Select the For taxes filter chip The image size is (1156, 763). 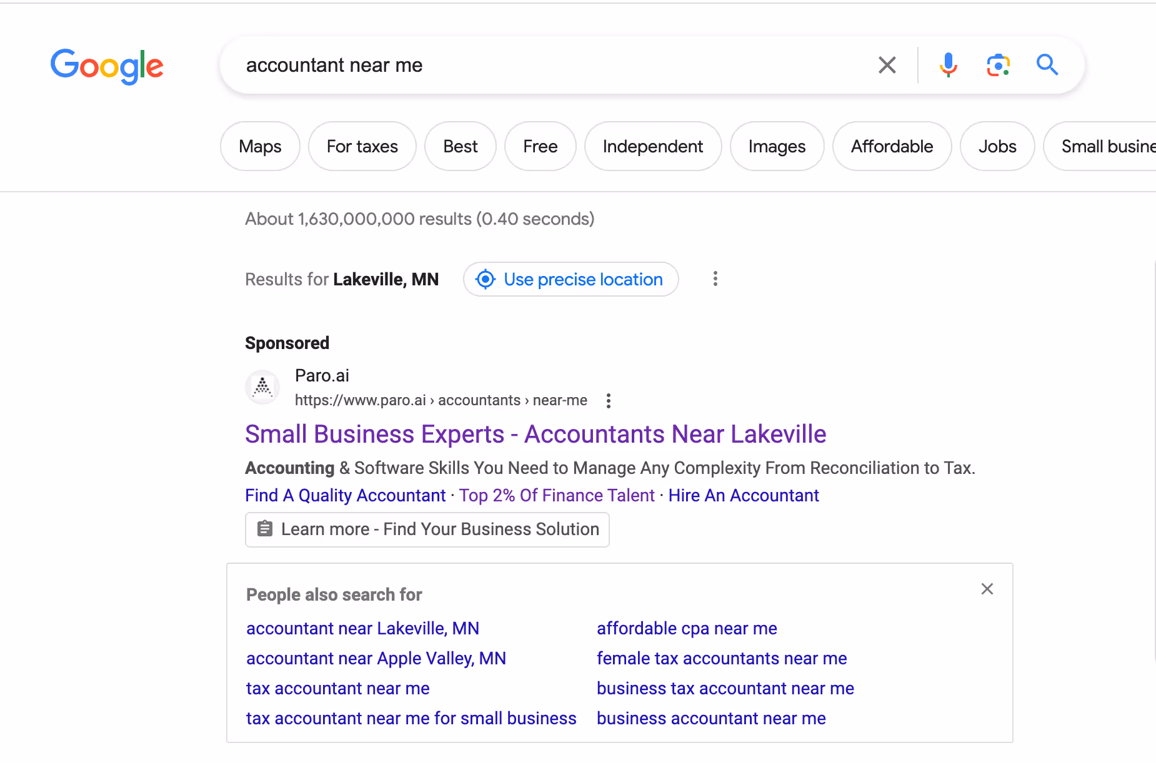click(x=362, y=146)
